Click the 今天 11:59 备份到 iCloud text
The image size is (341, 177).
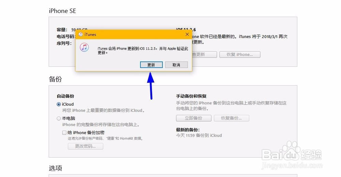click(x=199, y=136)
